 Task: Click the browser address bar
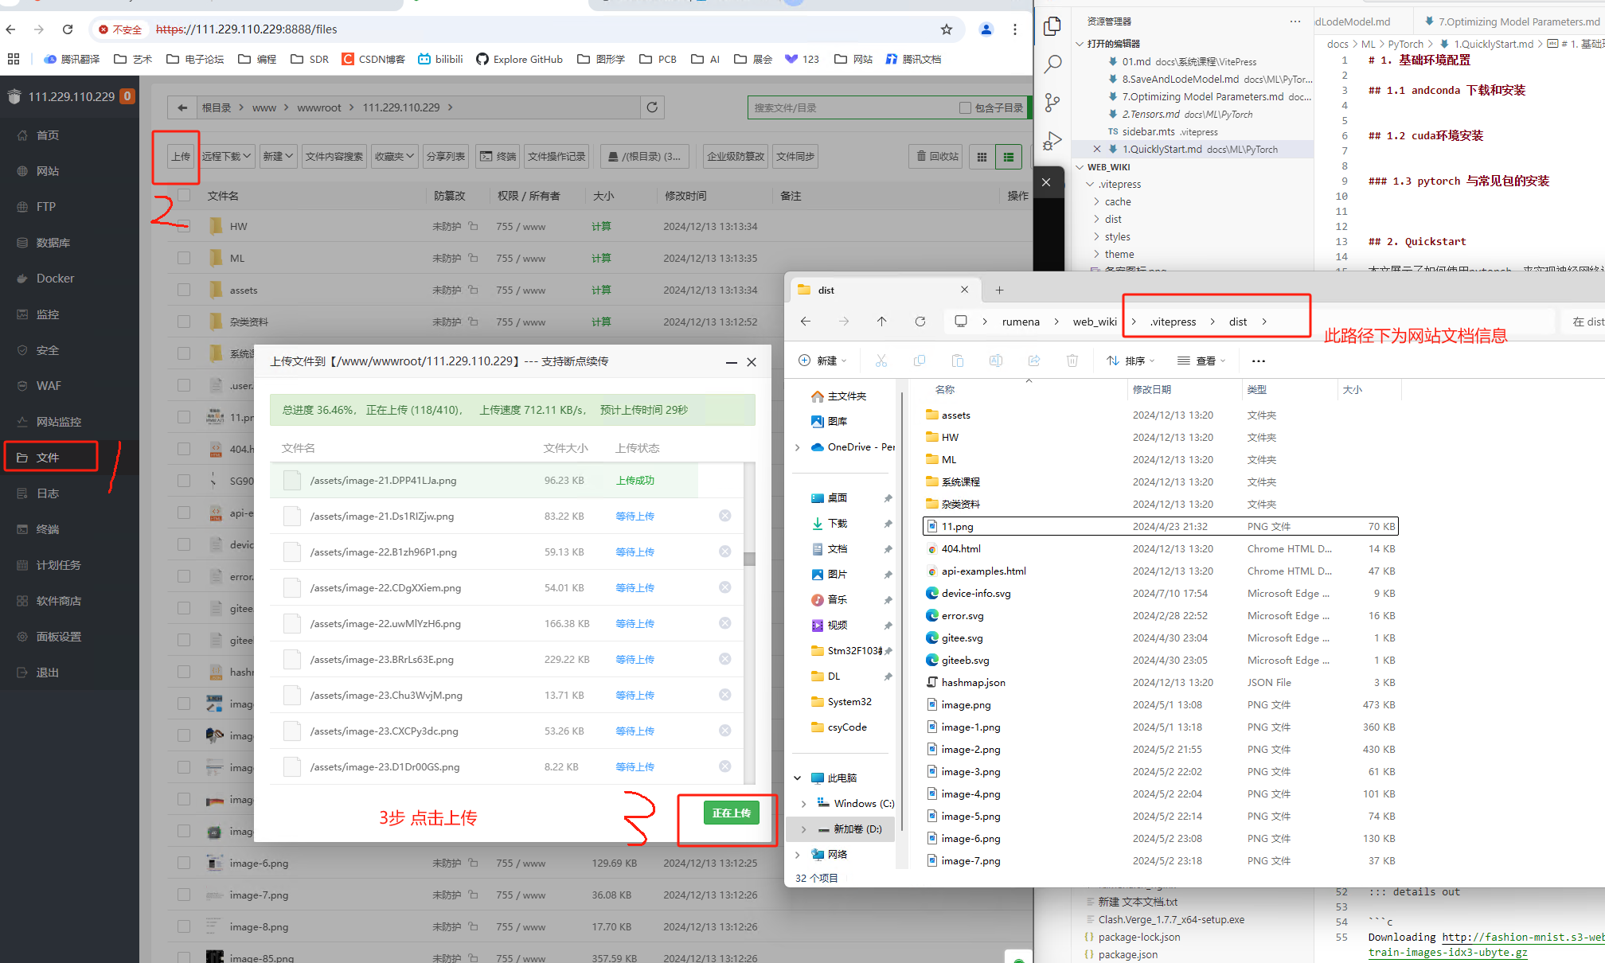(x=525, y=29)
